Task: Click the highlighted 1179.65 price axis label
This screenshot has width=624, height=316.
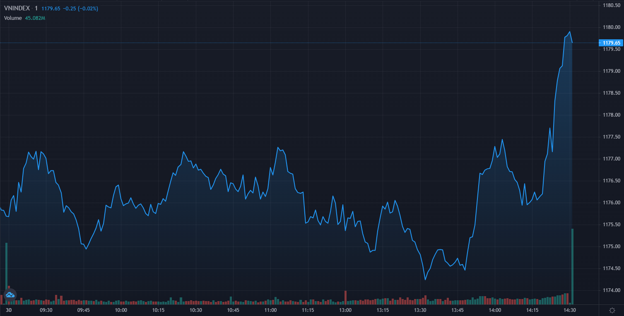Action: pyautogui.click(x=611, y=43)
